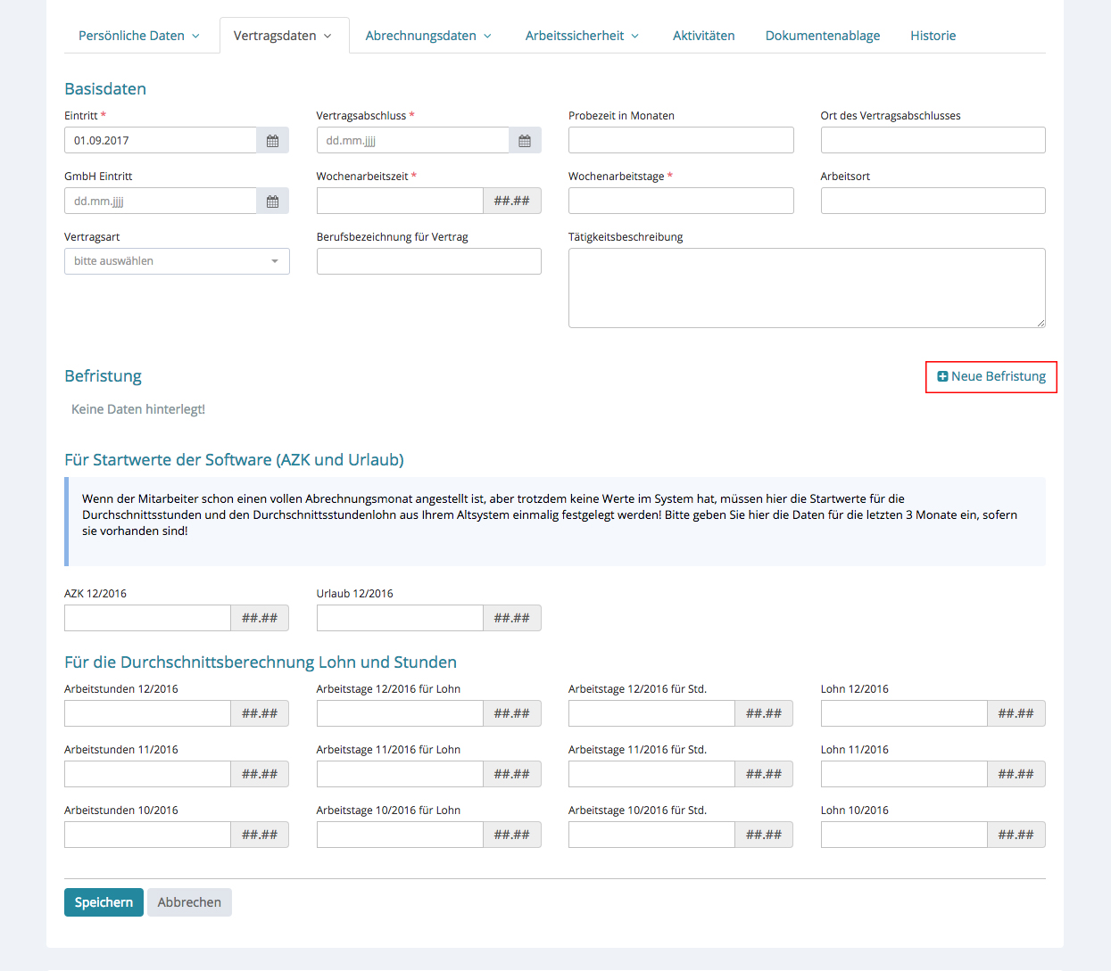This screenshot has height=971, width=1111.
Task: Click the AZK 12/2016 input field
Action: [147, 619]
